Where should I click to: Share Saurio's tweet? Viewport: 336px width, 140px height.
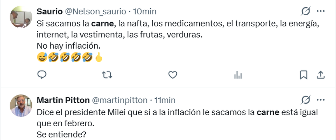[321, 75]
